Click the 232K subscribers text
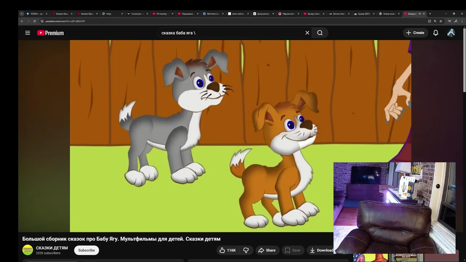Screen dimensions: 466x262 click(48, 253)
